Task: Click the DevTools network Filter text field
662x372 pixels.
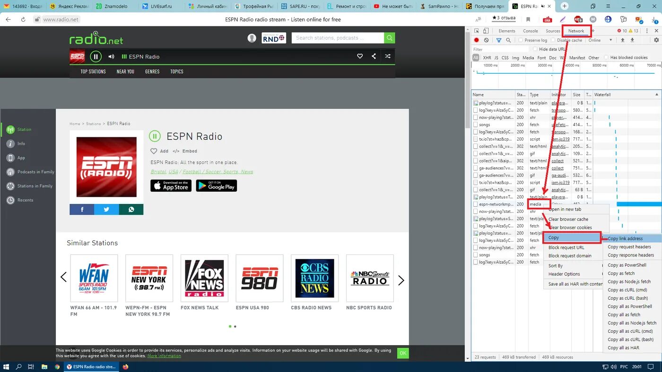Action: pos(501,49)
